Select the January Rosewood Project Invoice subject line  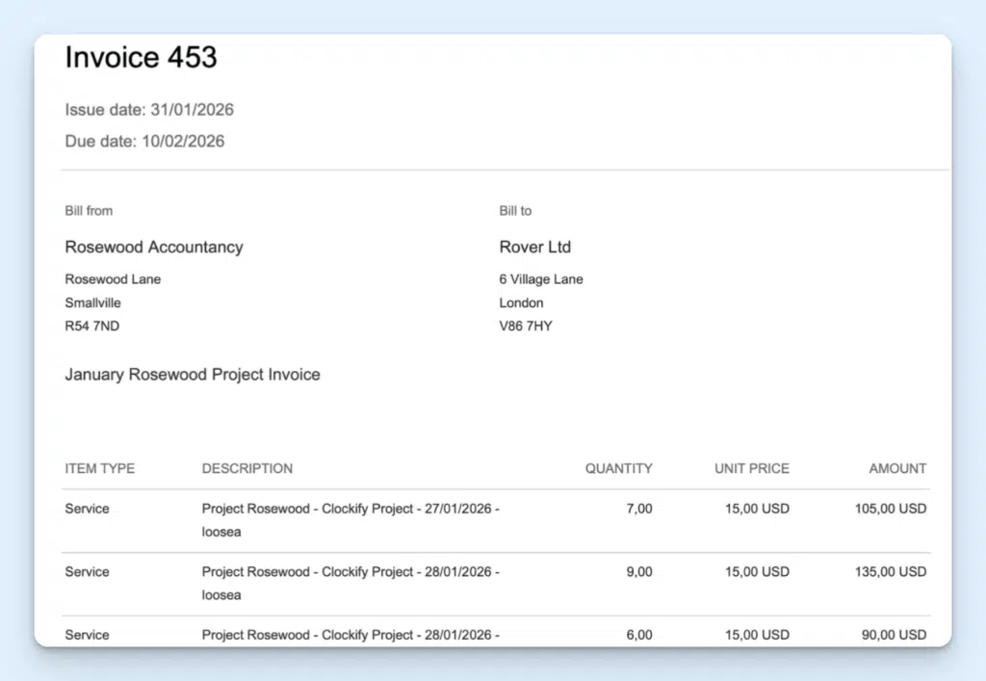click(192, 375)
